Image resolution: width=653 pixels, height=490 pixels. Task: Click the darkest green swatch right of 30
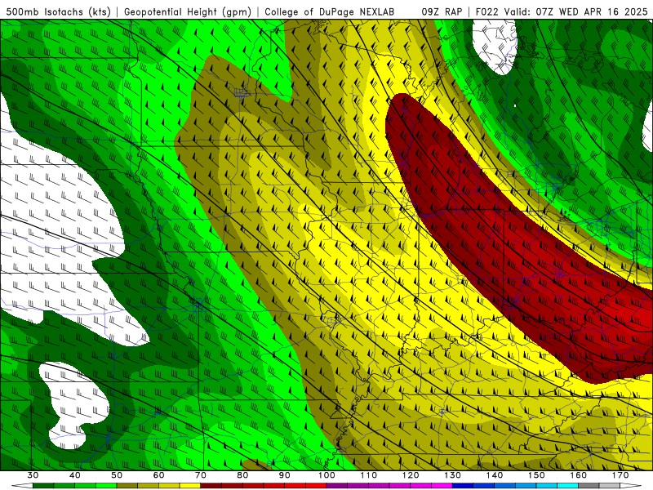pyautogui.click(x=43, y=486)
